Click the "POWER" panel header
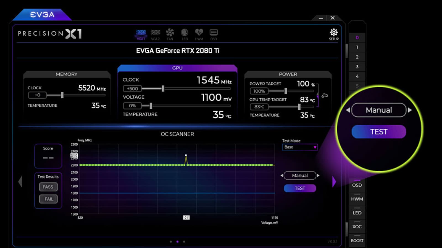 (x=288, y=74)
